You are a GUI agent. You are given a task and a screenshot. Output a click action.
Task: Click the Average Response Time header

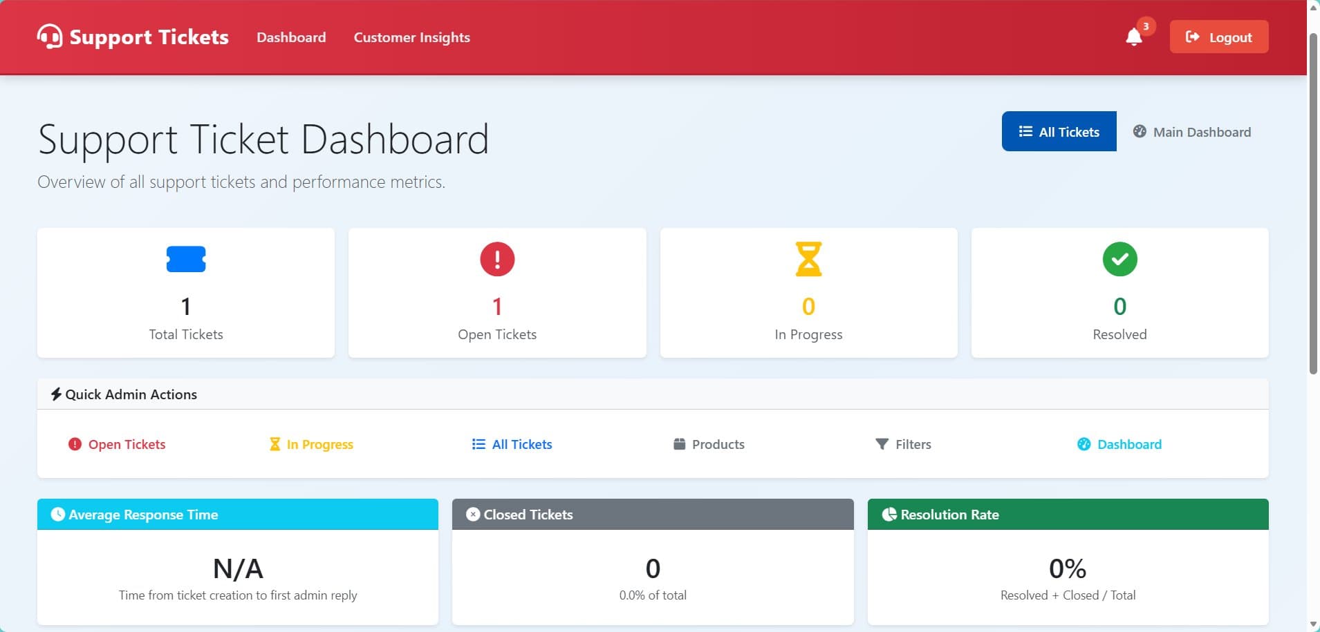[238, 514]
